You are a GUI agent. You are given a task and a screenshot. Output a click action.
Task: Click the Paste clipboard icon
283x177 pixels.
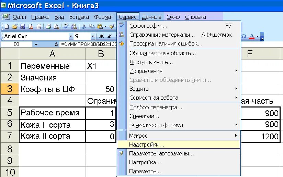pos(100,26)
